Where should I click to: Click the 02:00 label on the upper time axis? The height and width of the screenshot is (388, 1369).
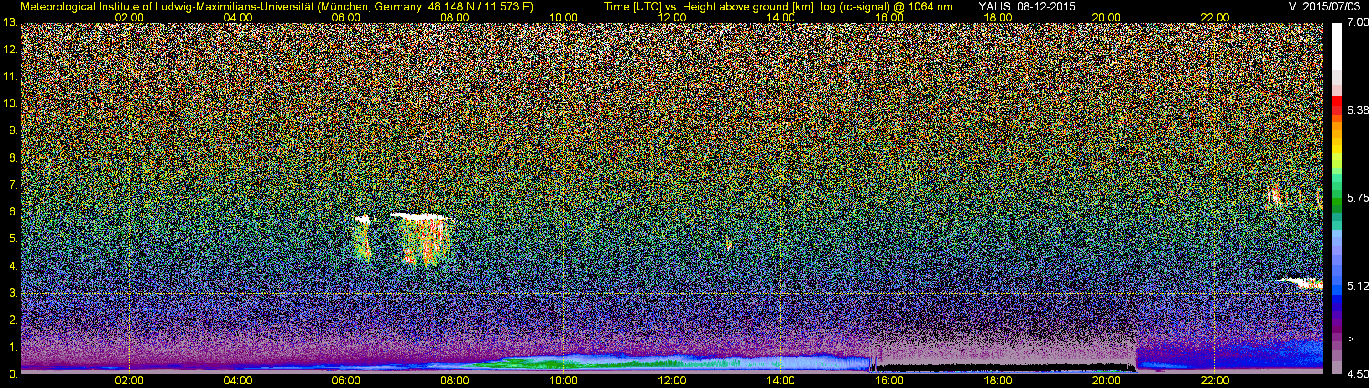click(x=129, y=17)
